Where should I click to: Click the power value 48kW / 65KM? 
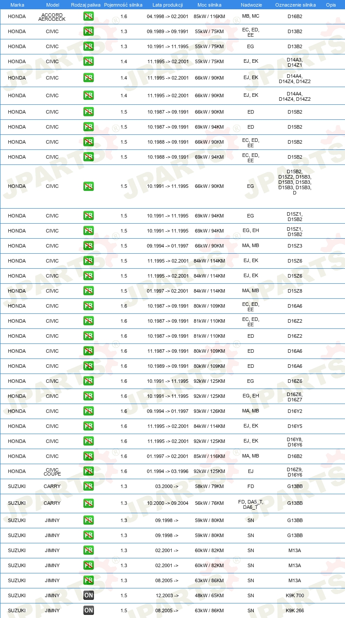[x=210, y=595]
